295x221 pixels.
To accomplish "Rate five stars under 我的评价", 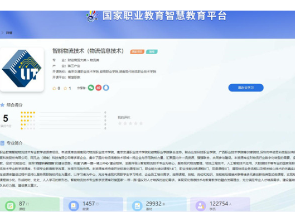I will pos(141,123).
